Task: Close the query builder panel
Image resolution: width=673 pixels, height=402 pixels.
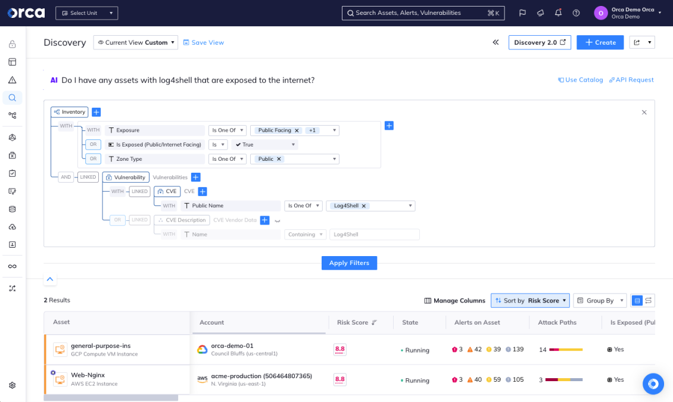Action: (644, 113)
